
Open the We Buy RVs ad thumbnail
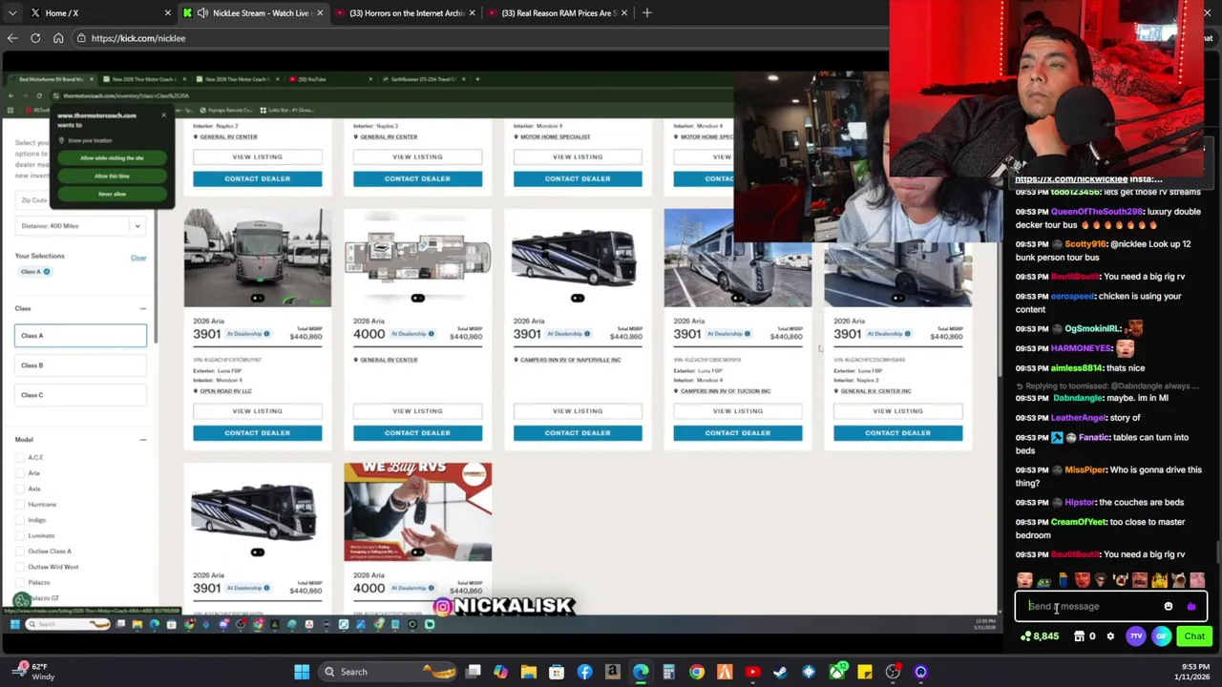417,512
